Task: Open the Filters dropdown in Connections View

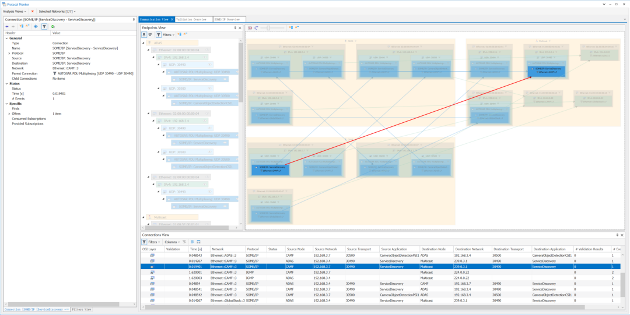Action: tap(154, 242)
